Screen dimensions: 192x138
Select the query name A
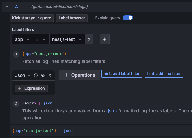pos(17,7)
